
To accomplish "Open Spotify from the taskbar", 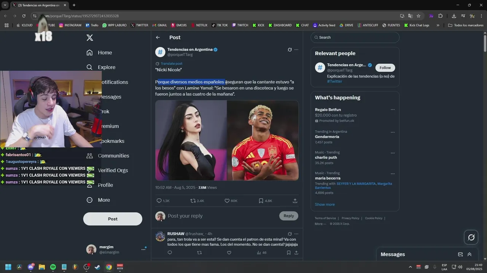I will (53, 267).
